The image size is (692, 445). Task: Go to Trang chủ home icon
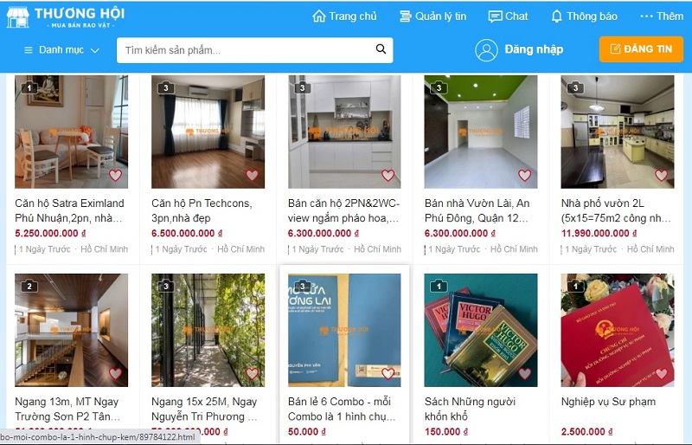pyautogui.click(x=318, y=16)
